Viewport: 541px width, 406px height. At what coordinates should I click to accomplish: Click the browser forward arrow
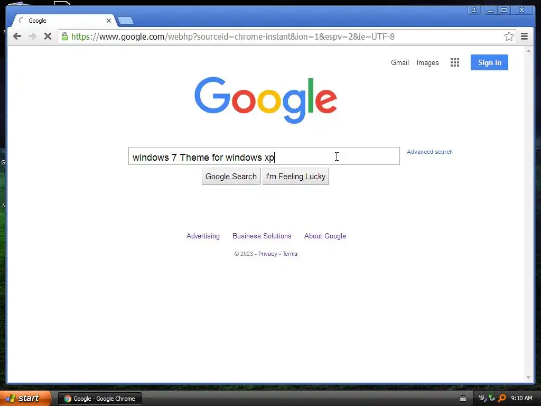32,36
